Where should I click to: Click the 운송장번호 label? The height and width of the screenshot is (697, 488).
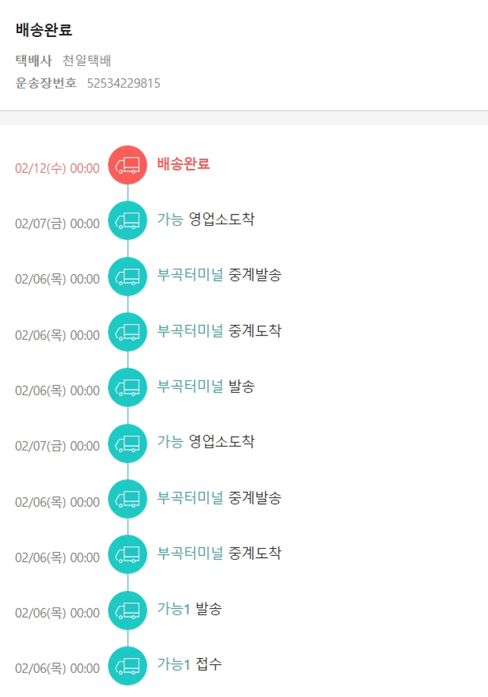click(x=46, y=83)
